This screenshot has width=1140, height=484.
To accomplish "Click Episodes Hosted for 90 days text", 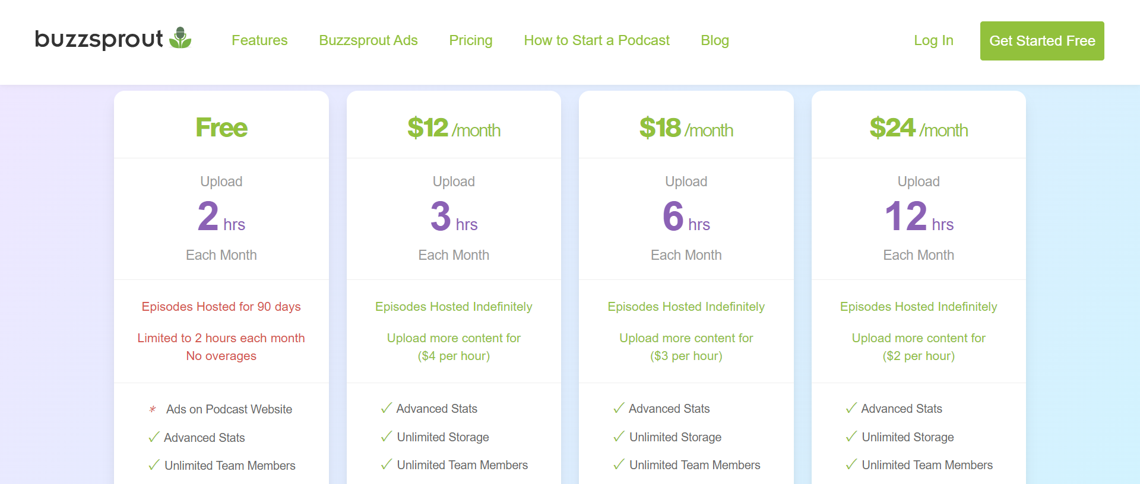I will coord(221,307).
